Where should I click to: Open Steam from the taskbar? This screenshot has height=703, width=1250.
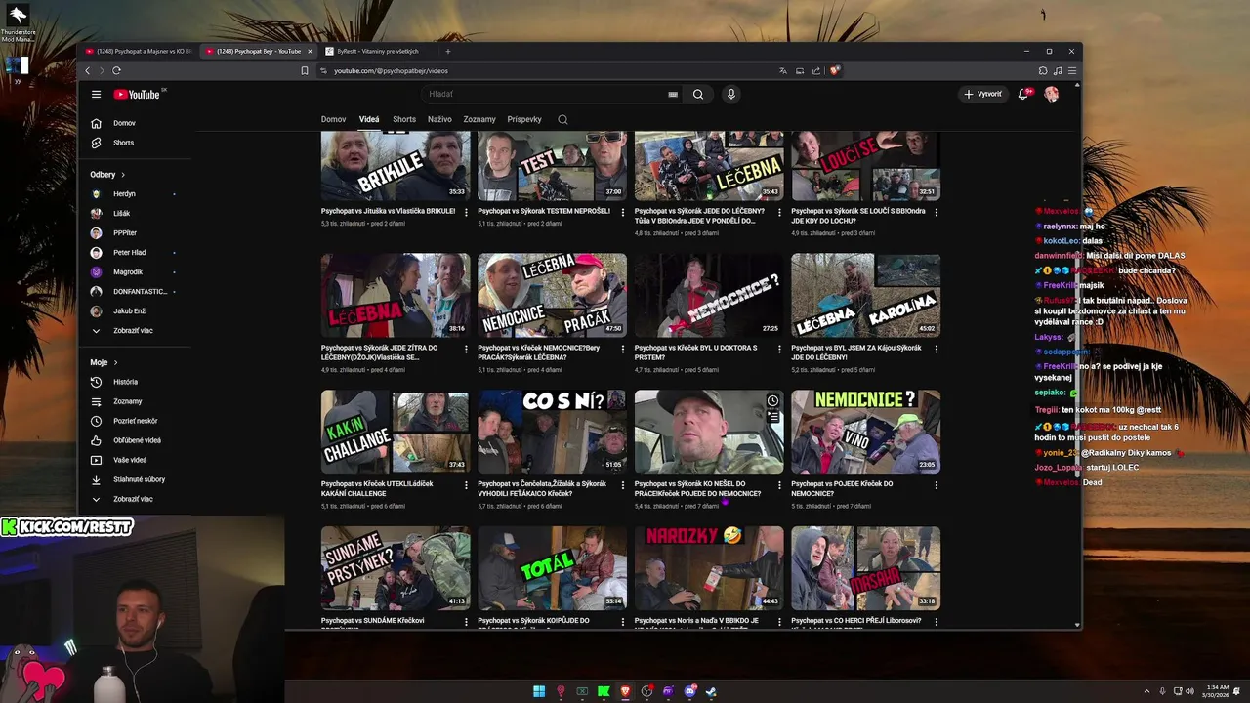[x=711, y=691]
